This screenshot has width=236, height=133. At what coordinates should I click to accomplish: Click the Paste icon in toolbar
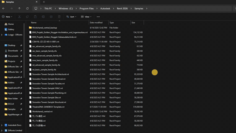[x=35, y=17]
